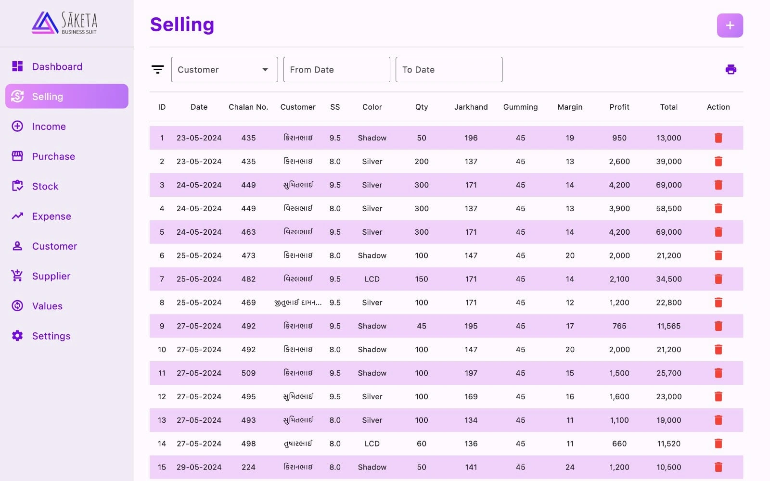Click profit value 3,900
Screen dimensions: 770x481
coord(619,208)
